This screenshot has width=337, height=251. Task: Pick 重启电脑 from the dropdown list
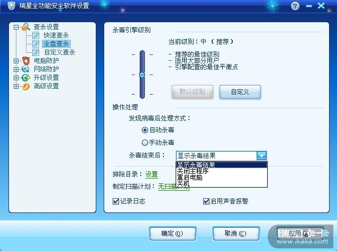(x=222, y=178)
